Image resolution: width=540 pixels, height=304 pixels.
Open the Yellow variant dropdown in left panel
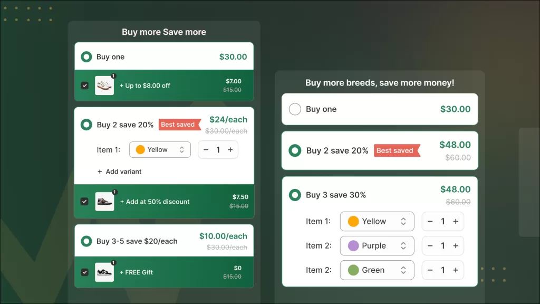click(x=160, y=150)
